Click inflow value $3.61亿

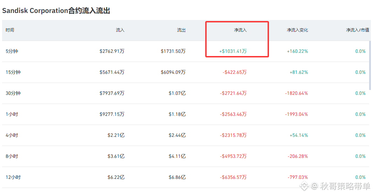coord(116,156)
